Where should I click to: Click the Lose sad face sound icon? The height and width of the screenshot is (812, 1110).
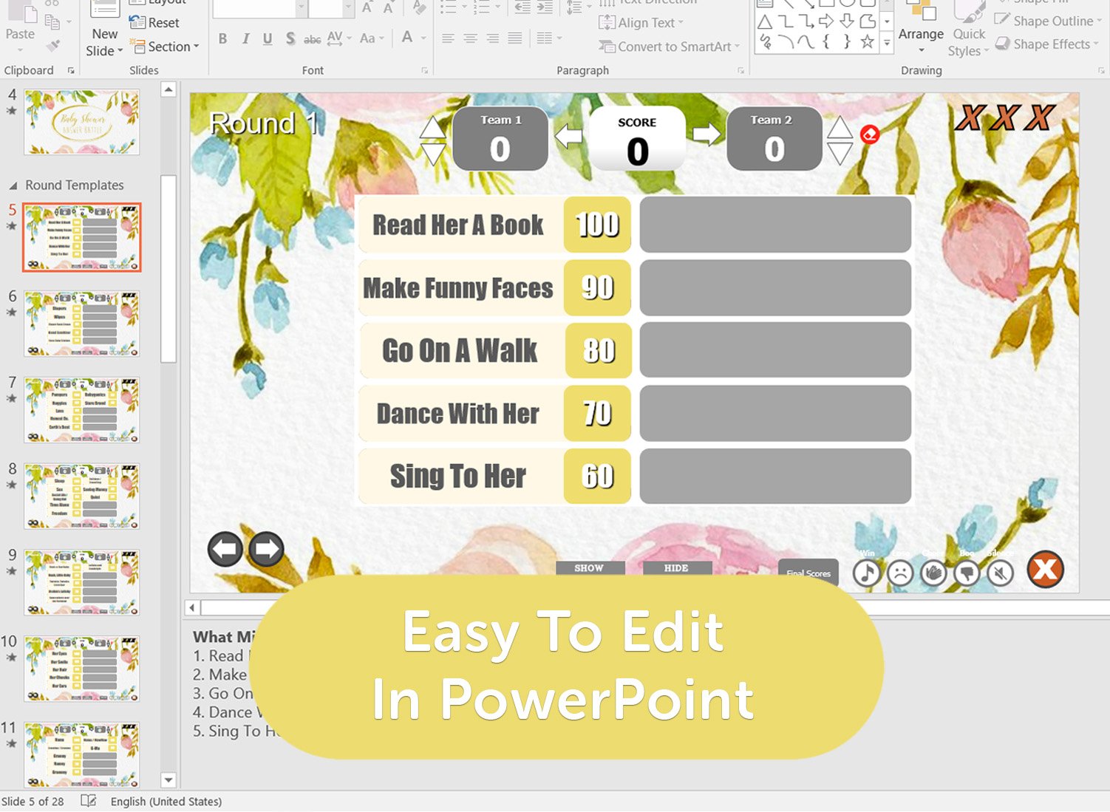(900, 573)
